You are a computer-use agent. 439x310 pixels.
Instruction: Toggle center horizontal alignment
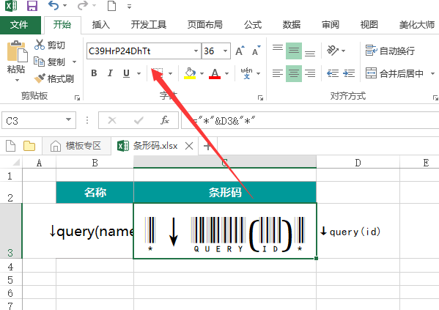pyautogui.click(x=294, y=73)
